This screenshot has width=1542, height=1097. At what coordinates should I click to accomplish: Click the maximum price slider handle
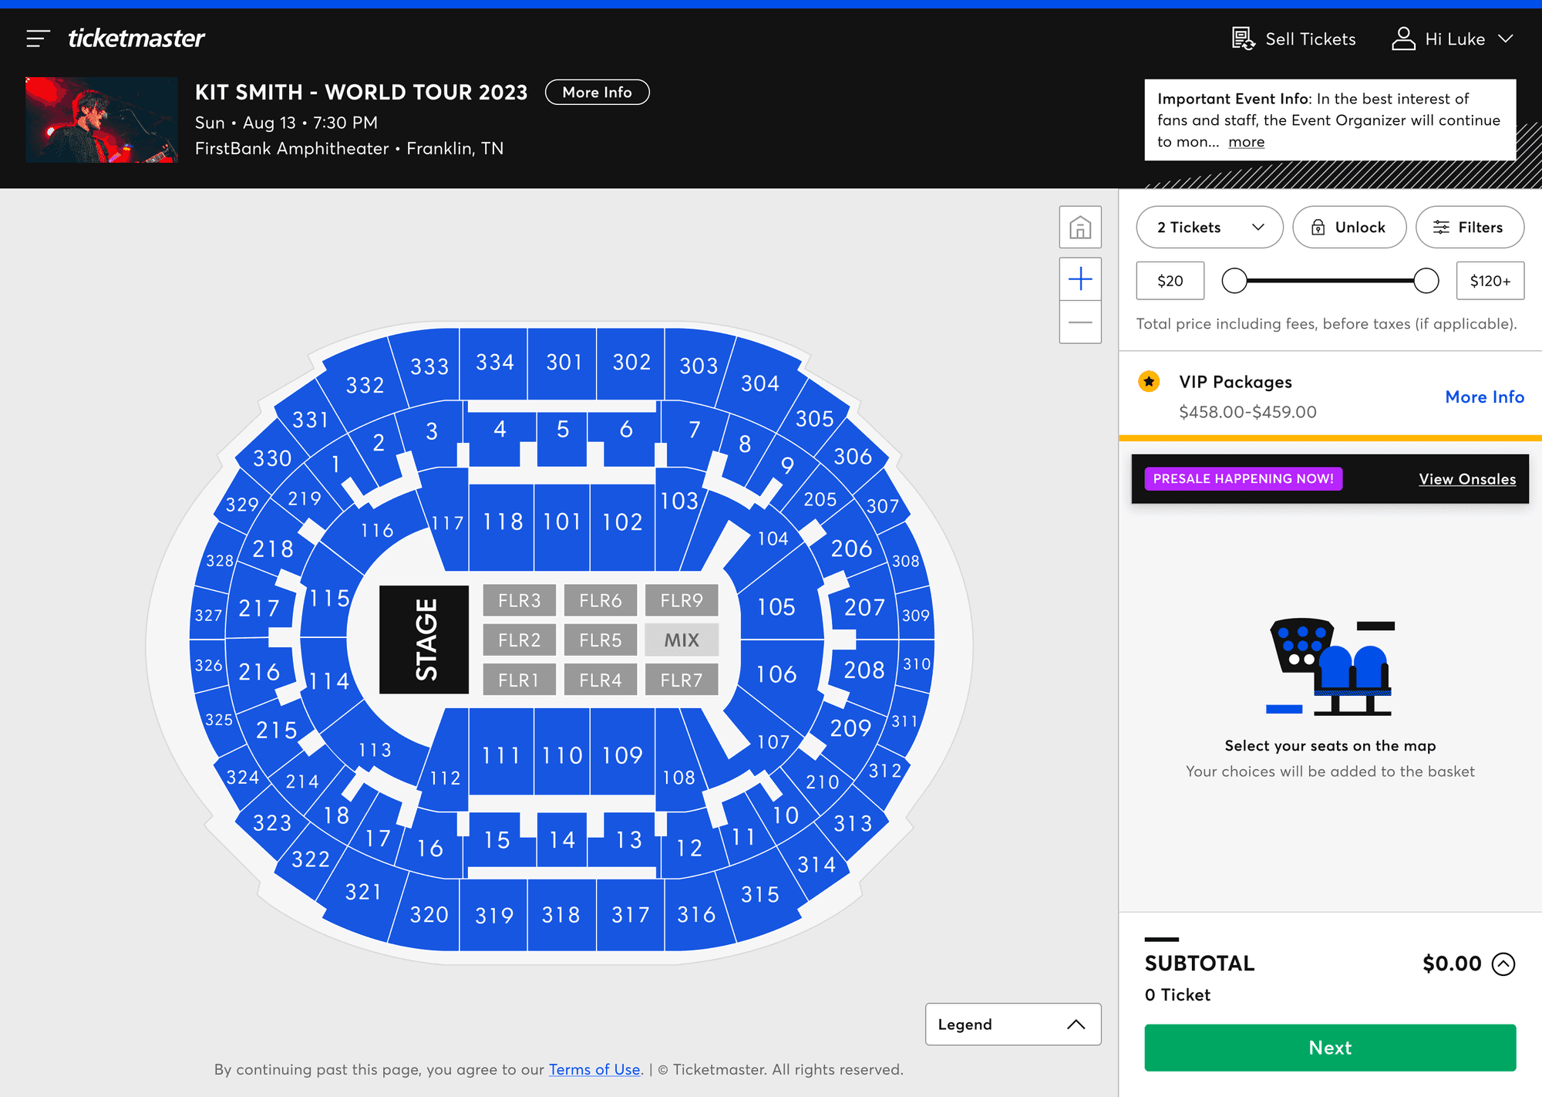point(1426,281)
